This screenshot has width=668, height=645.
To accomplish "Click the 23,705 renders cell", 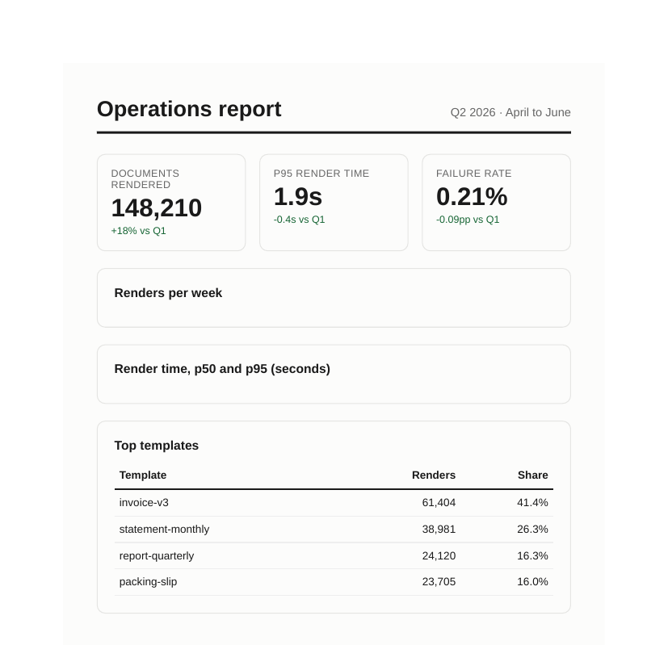I will pos(439,582).
